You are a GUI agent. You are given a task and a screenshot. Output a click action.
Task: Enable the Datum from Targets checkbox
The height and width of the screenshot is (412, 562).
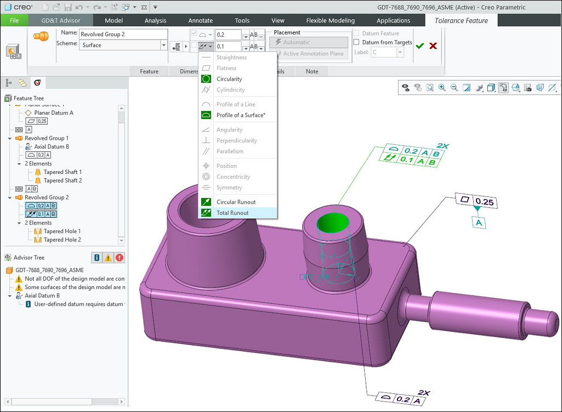click(356, 42)
